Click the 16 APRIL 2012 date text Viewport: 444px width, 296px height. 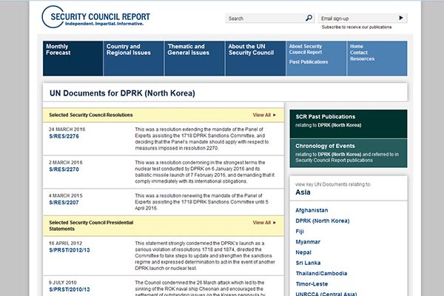pyautogui.click(x=65, y=243)
